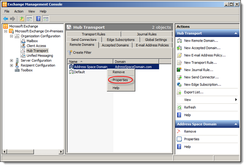Screen dimensions: 246x167
Task: Click the red X Remove icon
Action: pos(179,131)
